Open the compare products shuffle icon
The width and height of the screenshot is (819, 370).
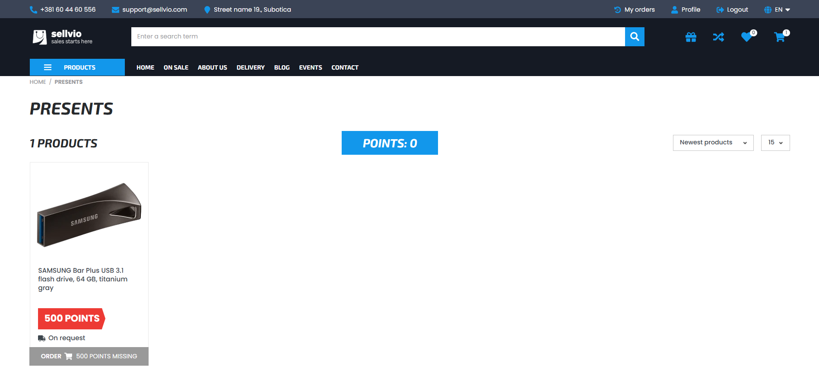click(x=718, y=37)
